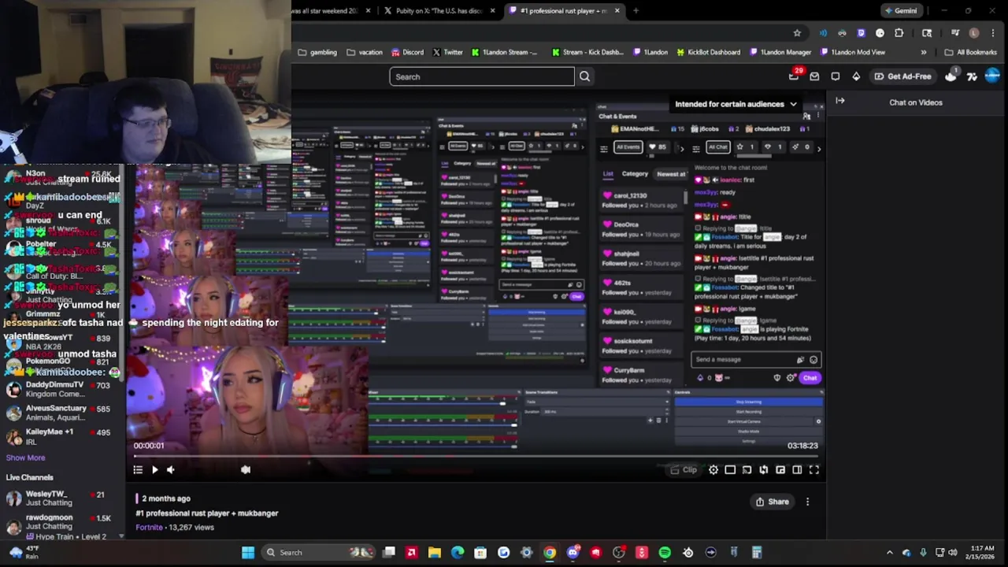The image size is (1008, 567).
Task: Open Twitch notifications inbox with 29 badge
Action: (x=794, y=76)
